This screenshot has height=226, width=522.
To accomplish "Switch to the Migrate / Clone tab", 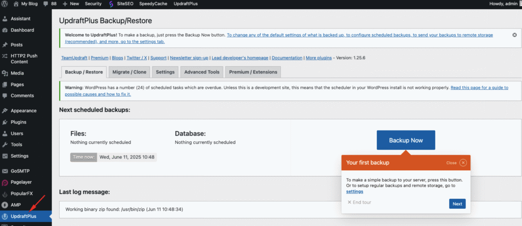I will click(x=128, y=72).
